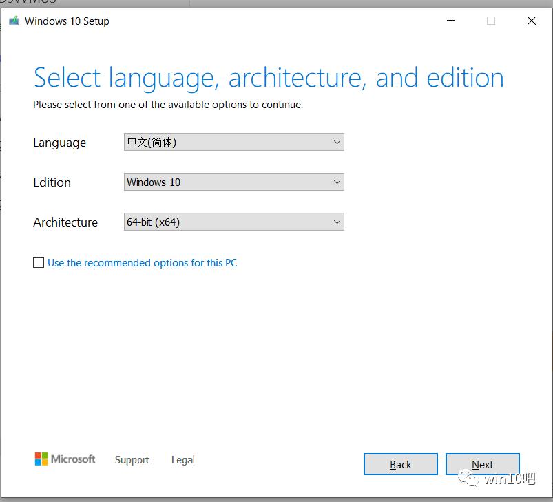This screenshot has height=502, width=553.
Task: Minimize the Windows 10 Setup window
Action: tap(451, 21)
